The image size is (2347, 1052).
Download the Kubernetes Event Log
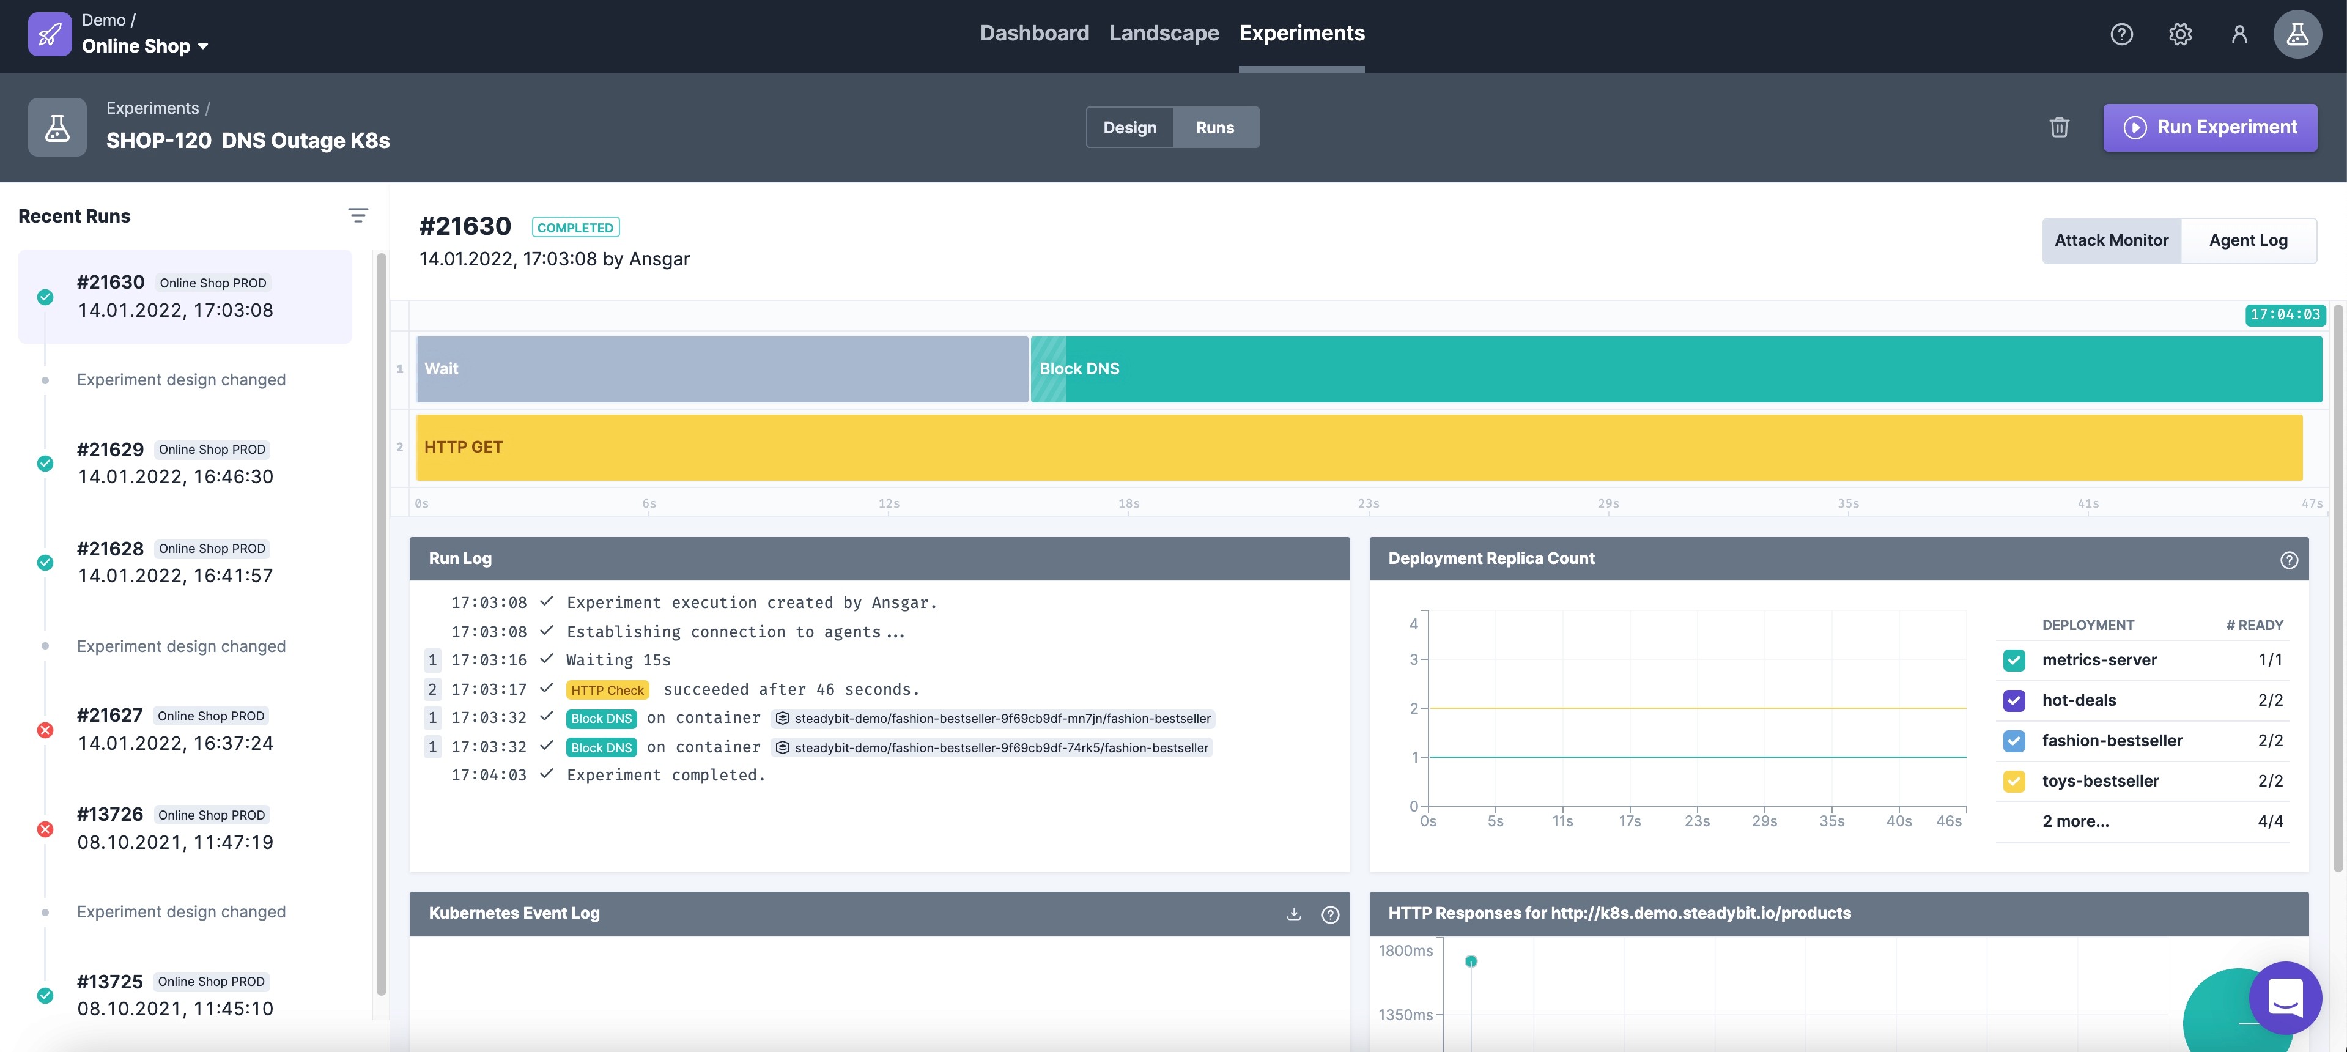point(1294,913)
